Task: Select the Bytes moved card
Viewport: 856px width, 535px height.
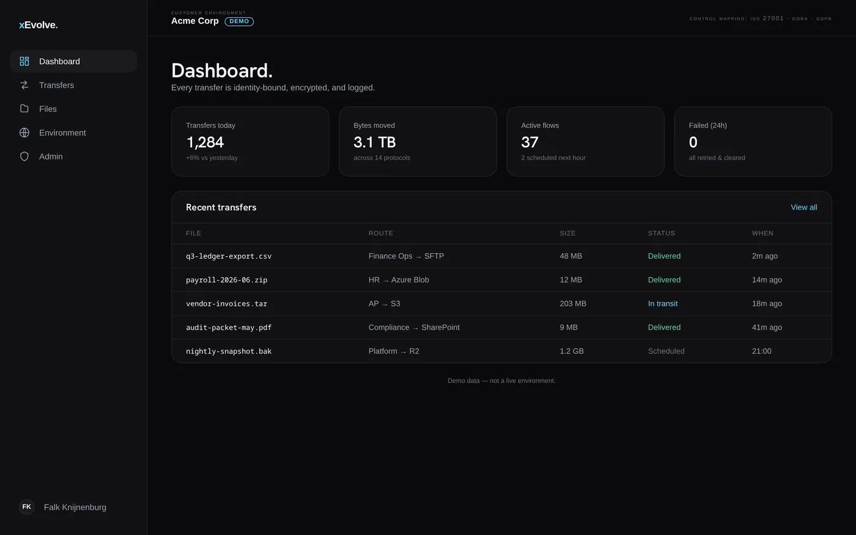Action: (x=418, y=141)
